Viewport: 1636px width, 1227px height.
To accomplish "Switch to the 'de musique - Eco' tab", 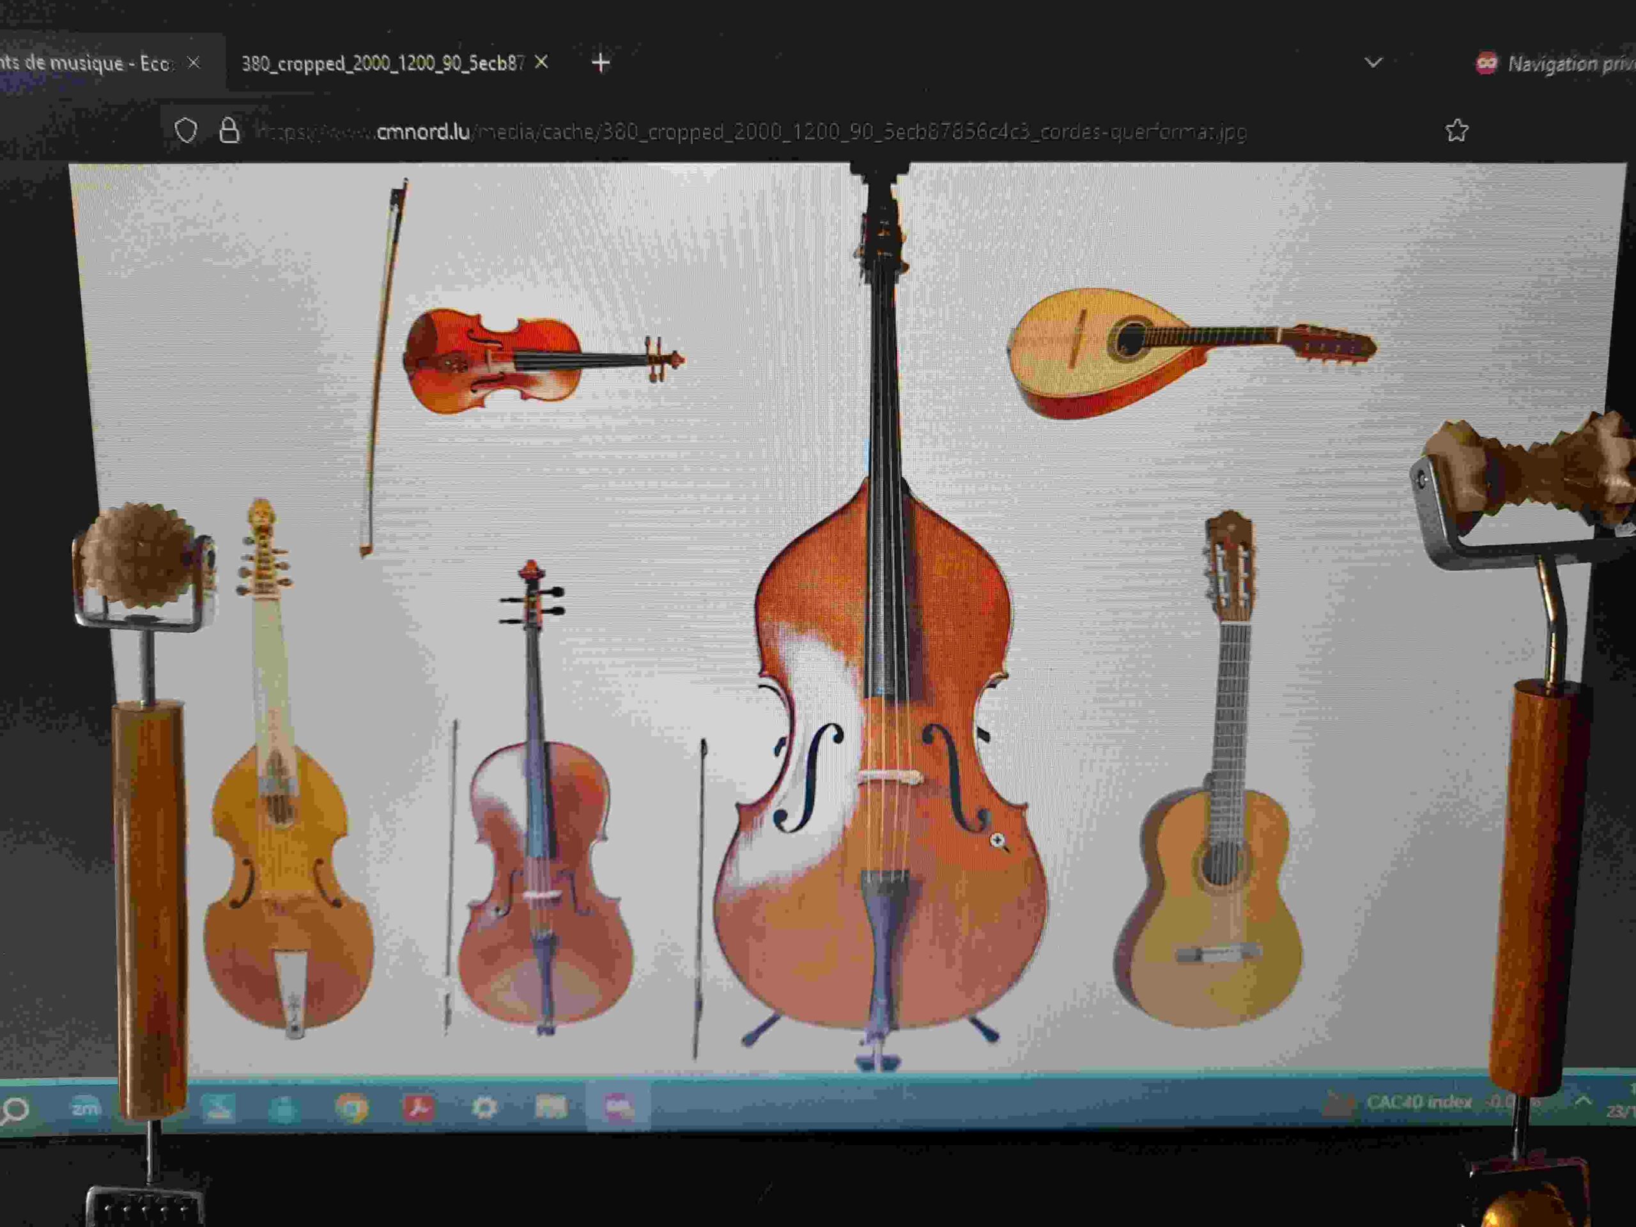I will 96,63.
